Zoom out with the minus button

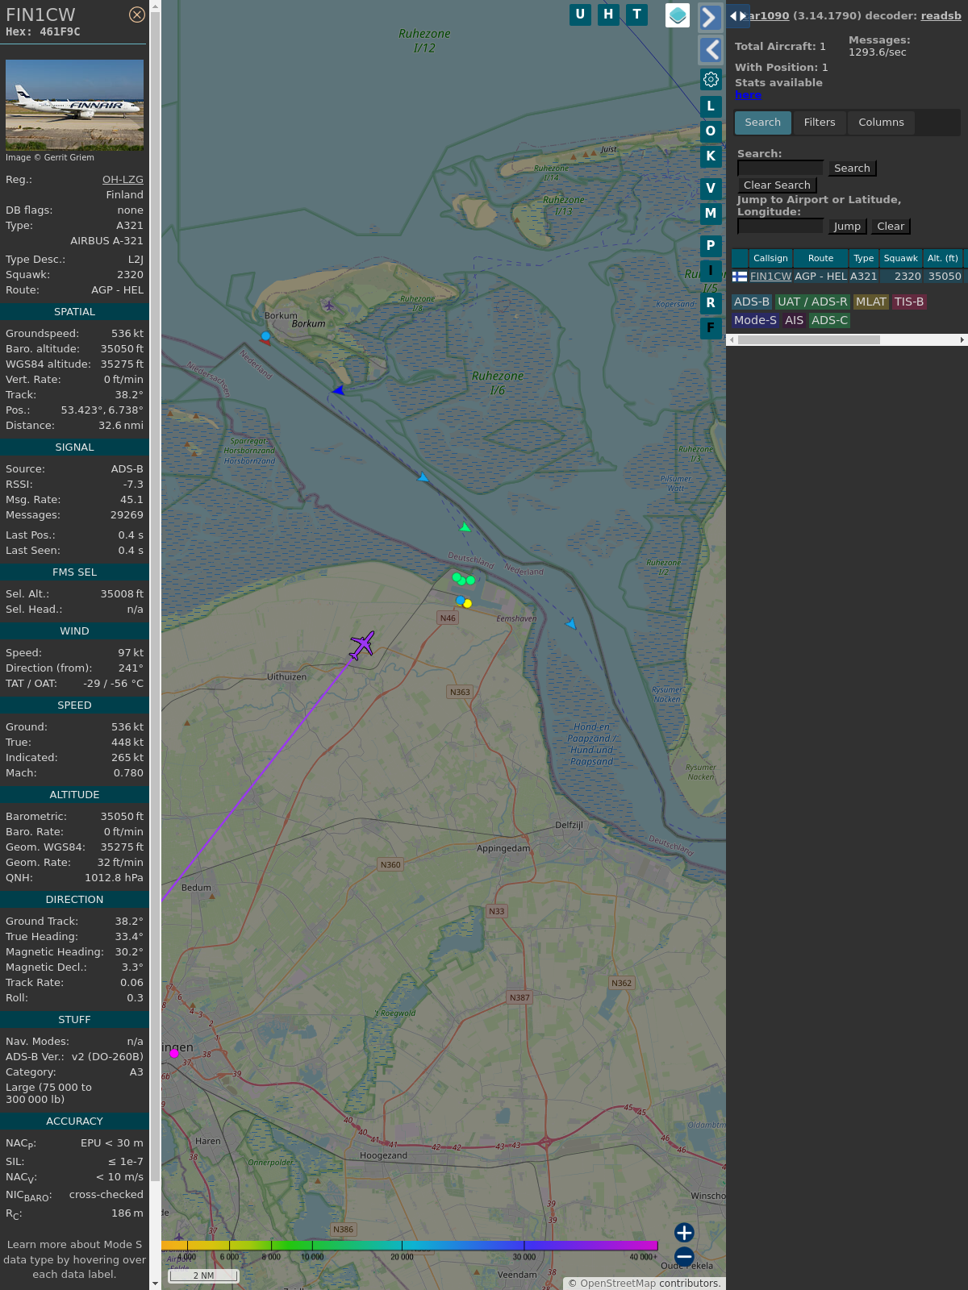[684, 1257]
